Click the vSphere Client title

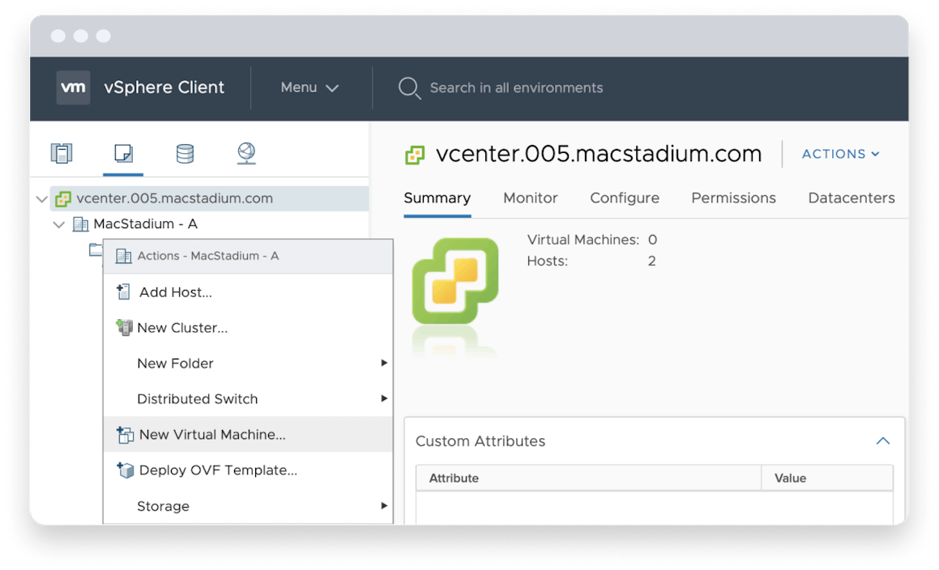[164, 87]
